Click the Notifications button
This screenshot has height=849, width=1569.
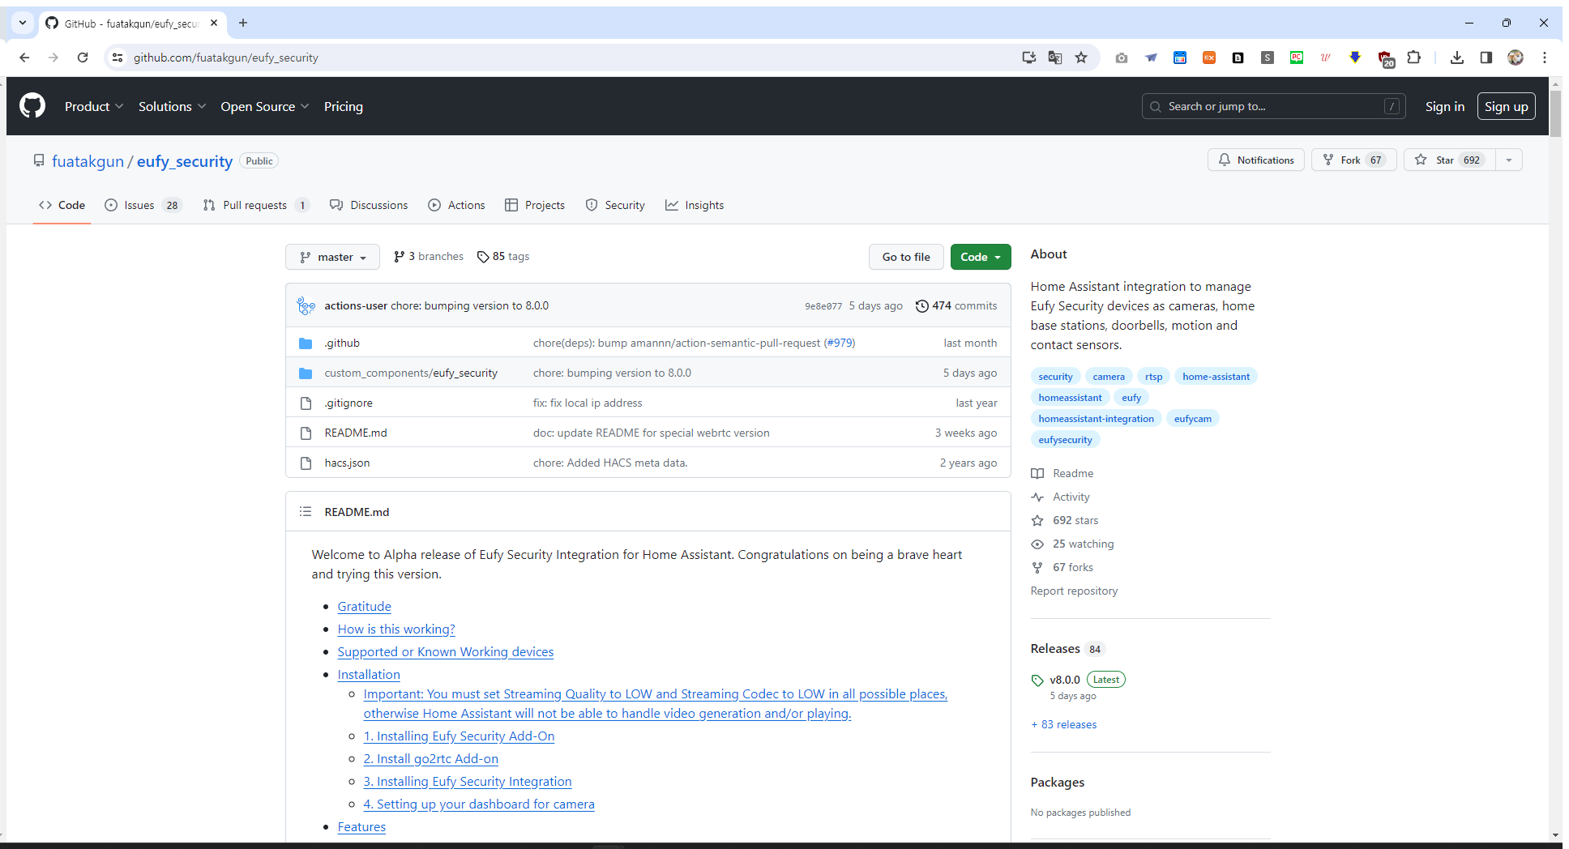pos(1256,160)
